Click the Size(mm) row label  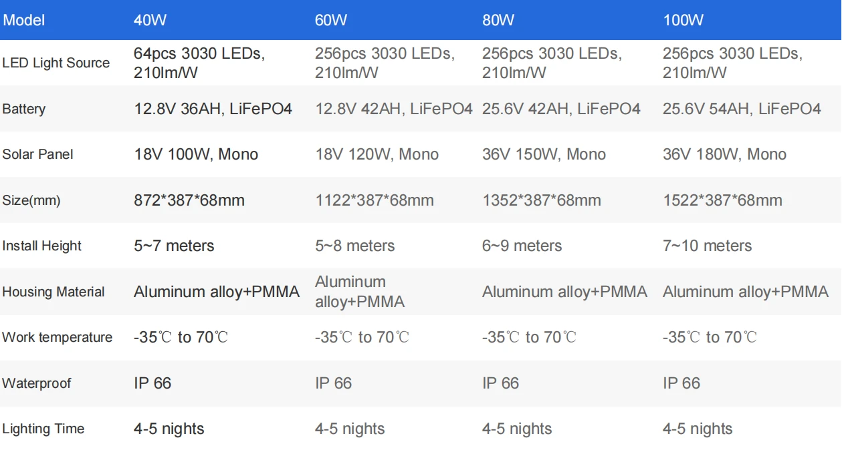click(31, 200)
